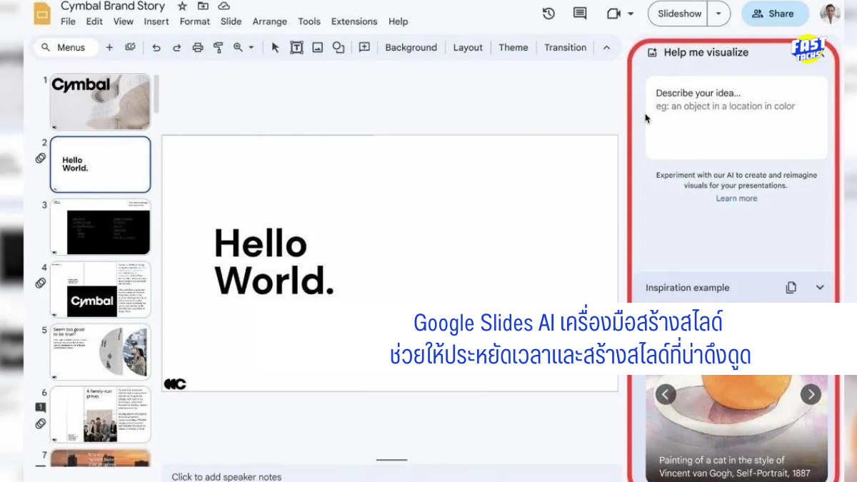This screenshot has height=482, width=857.
Task: Start a video call from the camera icon
Action: pyautogui.click(x=613, y=13)
